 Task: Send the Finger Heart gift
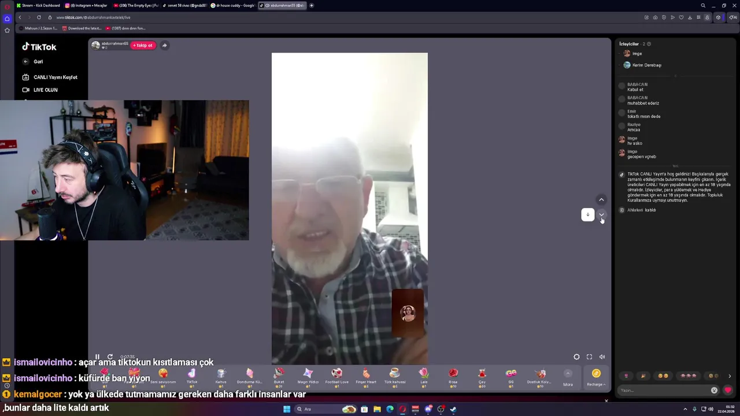(366, 376)
